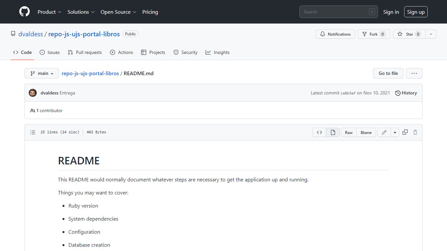Open the Security tab
The width and height of the screenshot is (447, 251).
coord(186,52)
